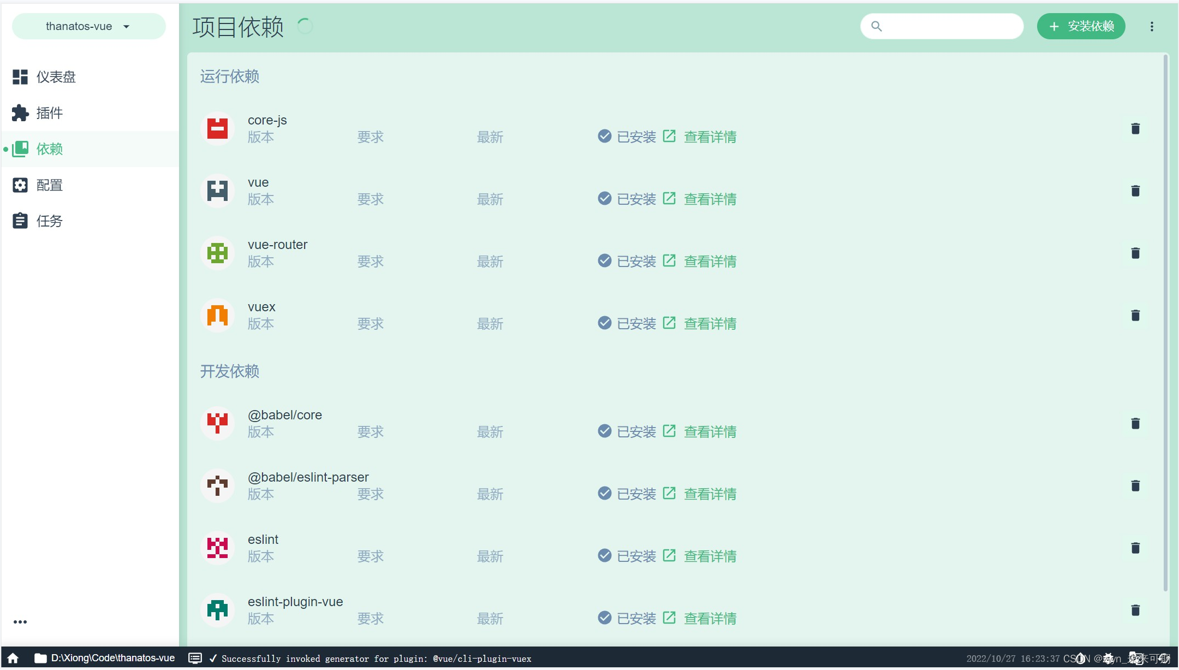Open 查看详情 link for eslint
1179x670 pixels.
(700, 556)
